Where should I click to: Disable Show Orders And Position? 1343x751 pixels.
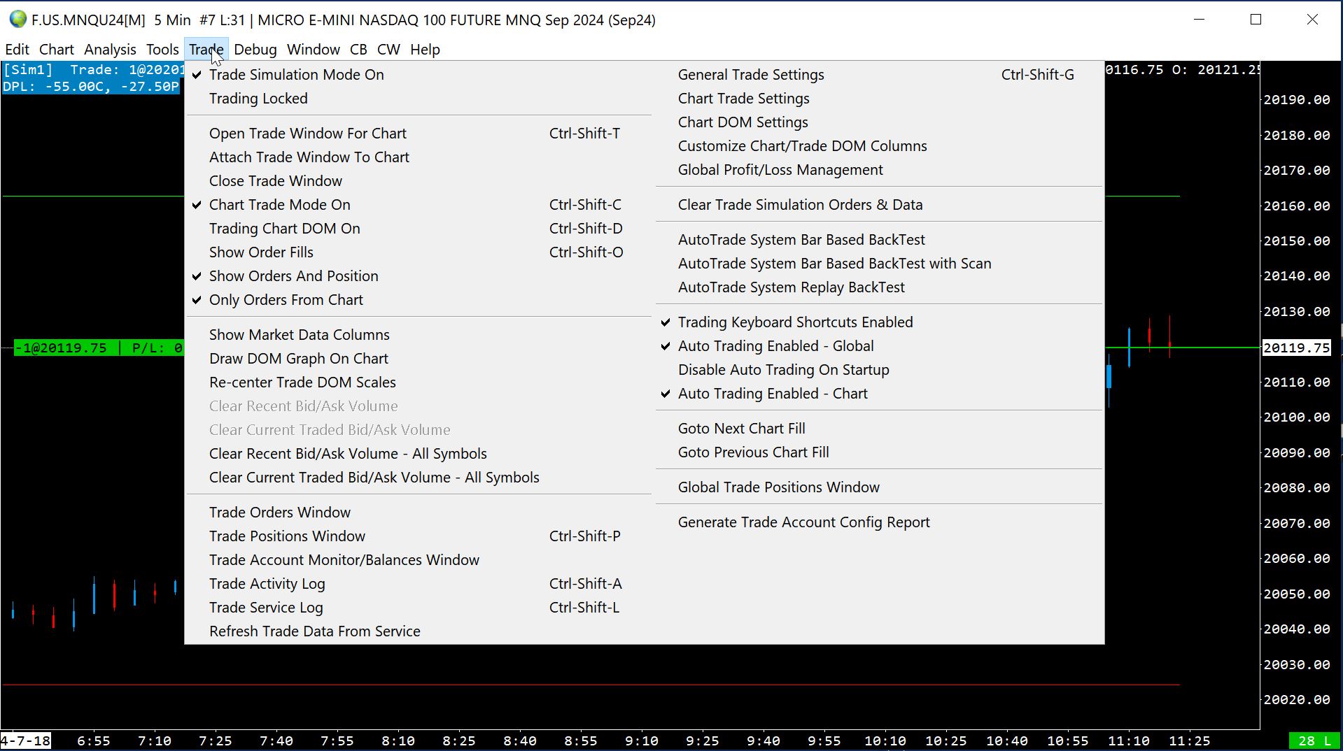tap(293, 276)
